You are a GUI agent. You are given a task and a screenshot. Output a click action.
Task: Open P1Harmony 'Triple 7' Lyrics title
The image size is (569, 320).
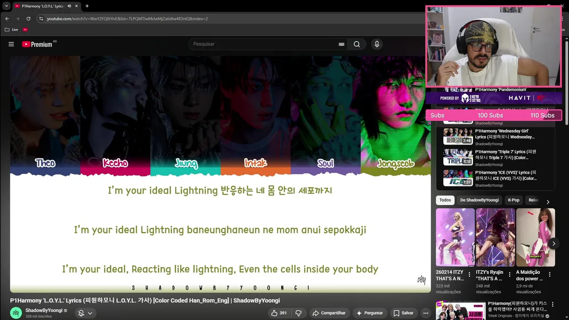506,155
